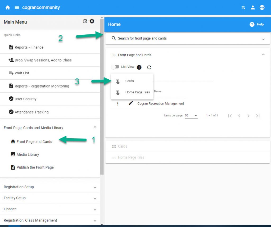Image resolution: width=271 pixels, height=227 pixels.
Task: Click the pencil edit icon for Cogran
Action: click(131, 103)
